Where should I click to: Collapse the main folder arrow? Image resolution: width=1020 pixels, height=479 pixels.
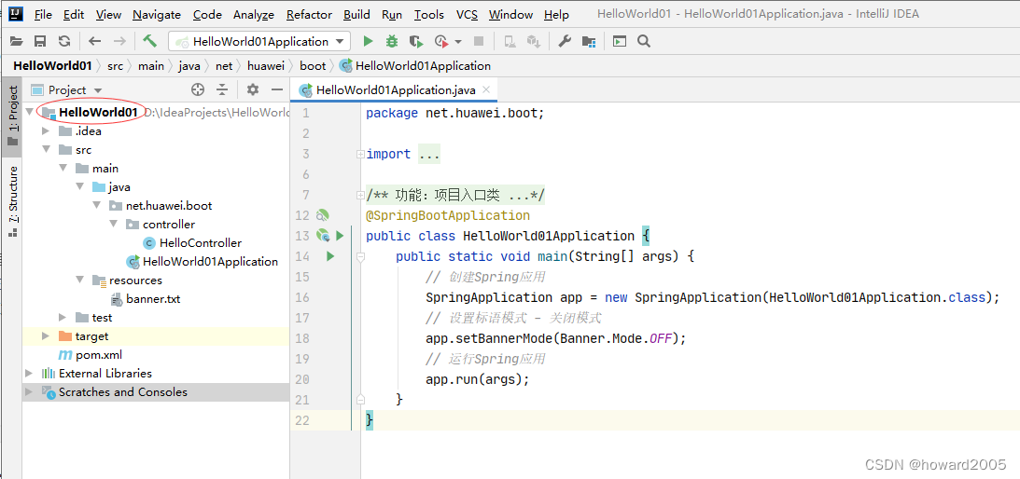pos(63,169)
